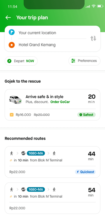Tap the Safest shield badge

(86, 115)
